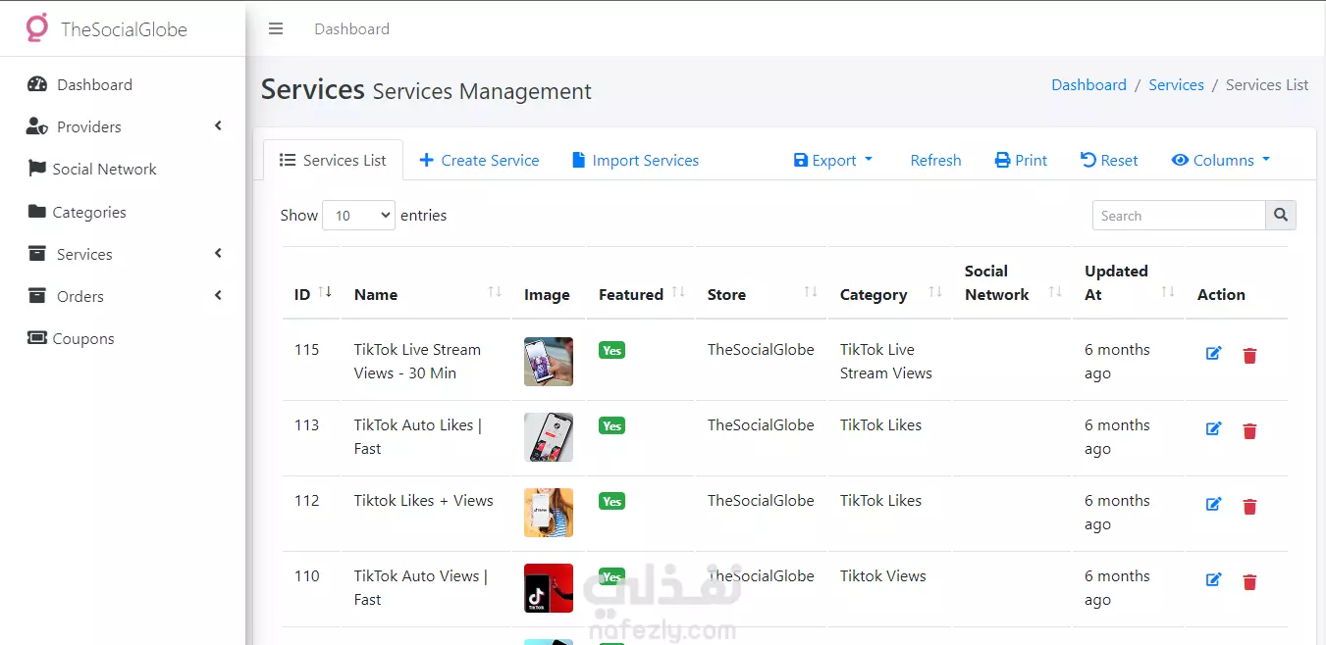Open the Import Services tab

coord(635,160)
